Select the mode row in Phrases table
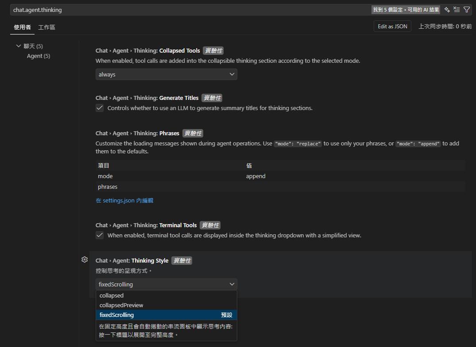 pos(280,176)
